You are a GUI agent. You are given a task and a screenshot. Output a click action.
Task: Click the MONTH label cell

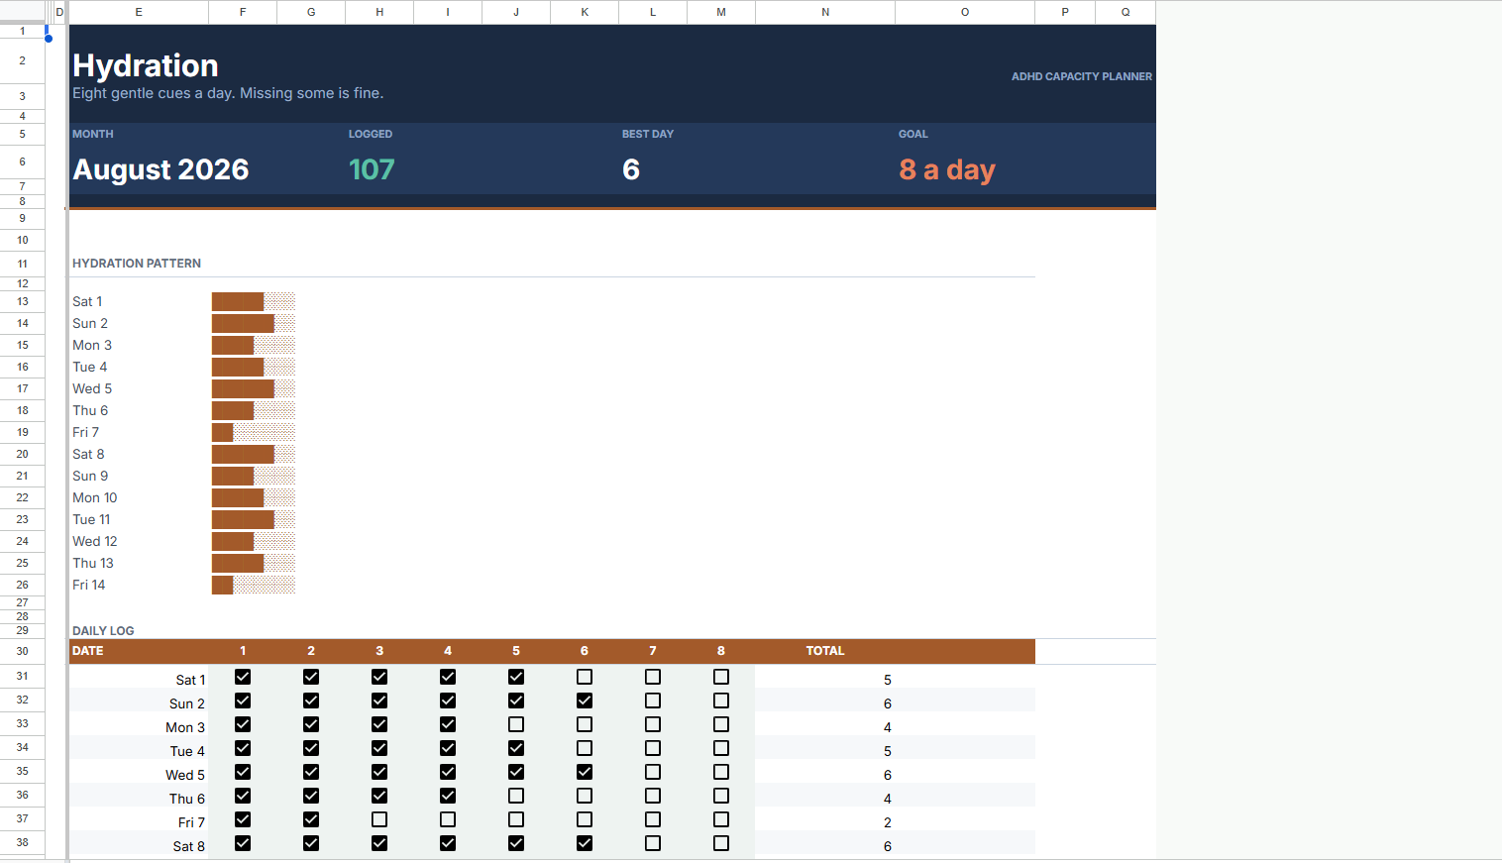(93, 134)
